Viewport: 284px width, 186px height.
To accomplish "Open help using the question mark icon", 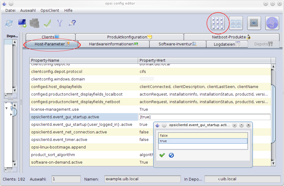I will click(x=72, y=23).
